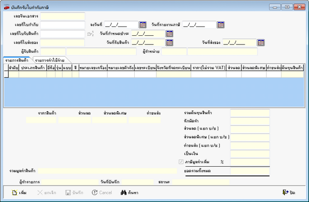Click the เพิ่ม add button
Screen dimensions: 309x202
pos(20,192)
